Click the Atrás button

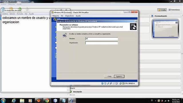pos(109,76)
